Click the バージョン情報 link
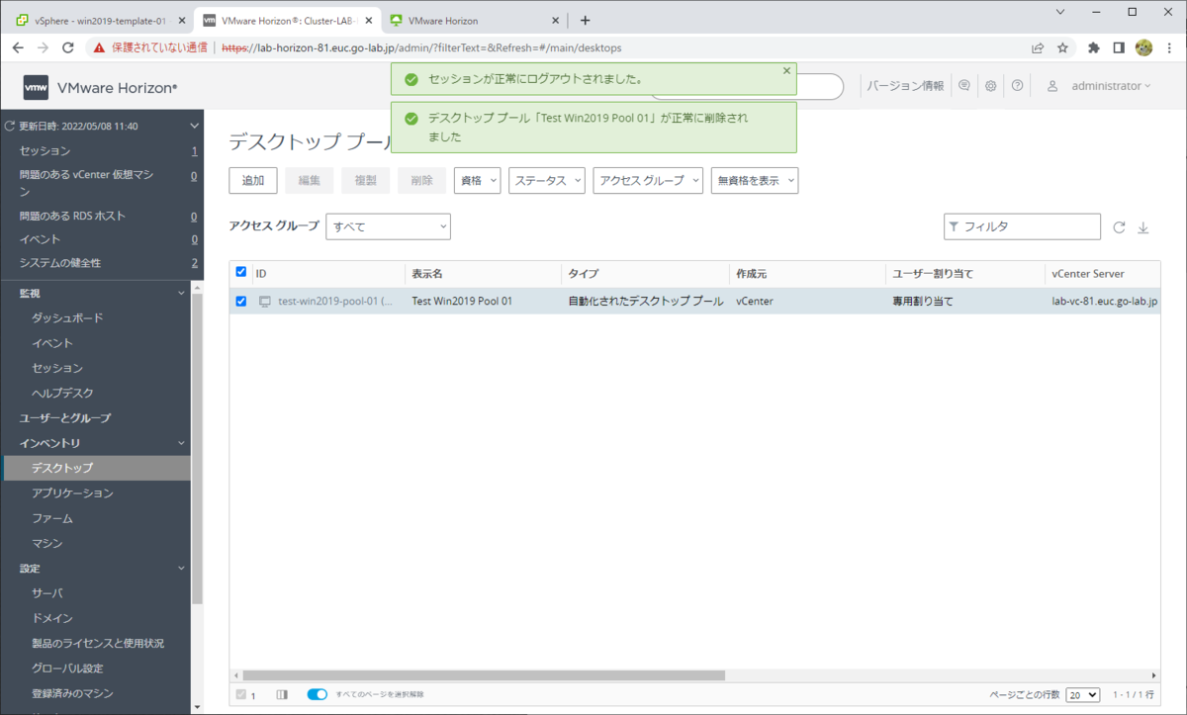 pyautogui.click(x=905, y=86)
